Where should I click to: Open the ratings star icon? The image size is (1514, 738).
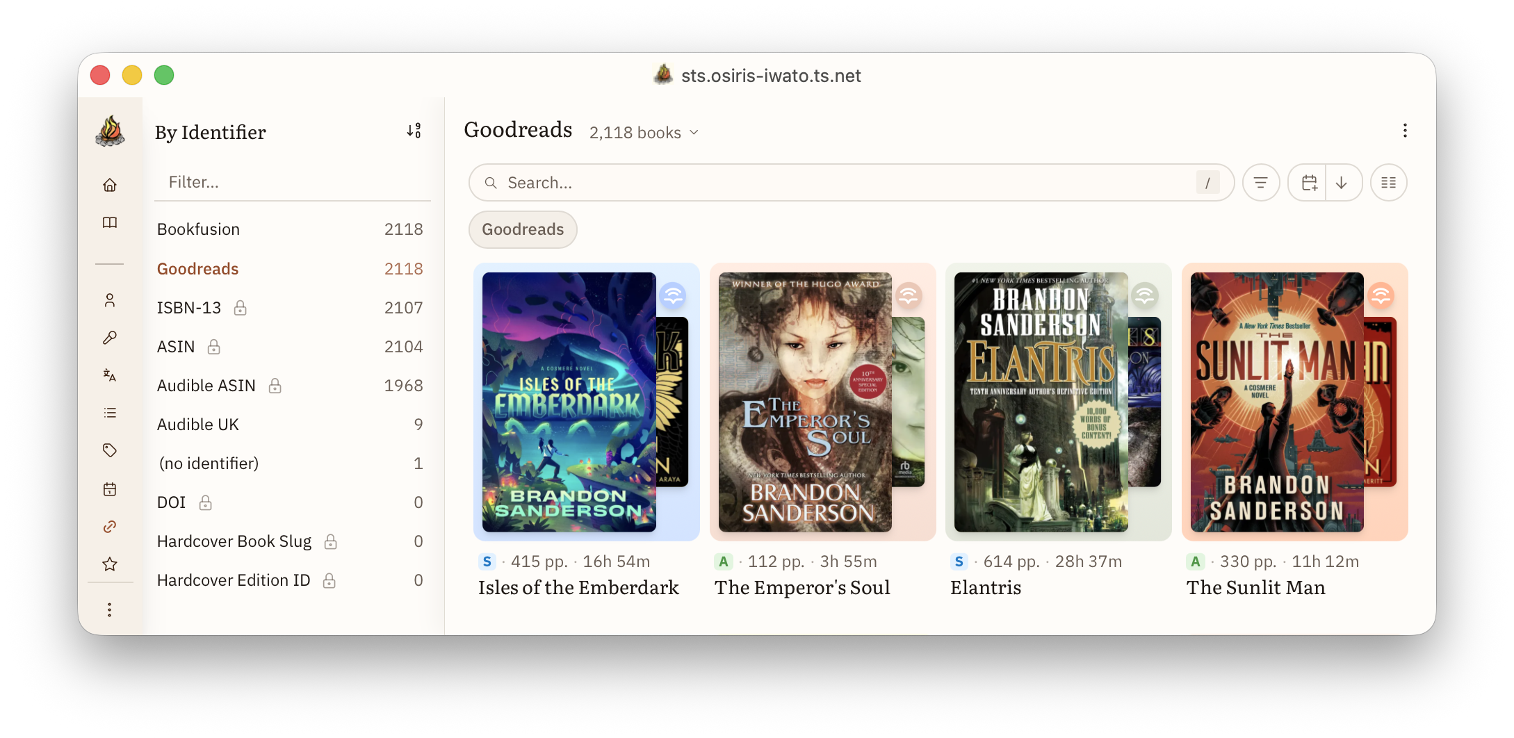tap(110, 564)
